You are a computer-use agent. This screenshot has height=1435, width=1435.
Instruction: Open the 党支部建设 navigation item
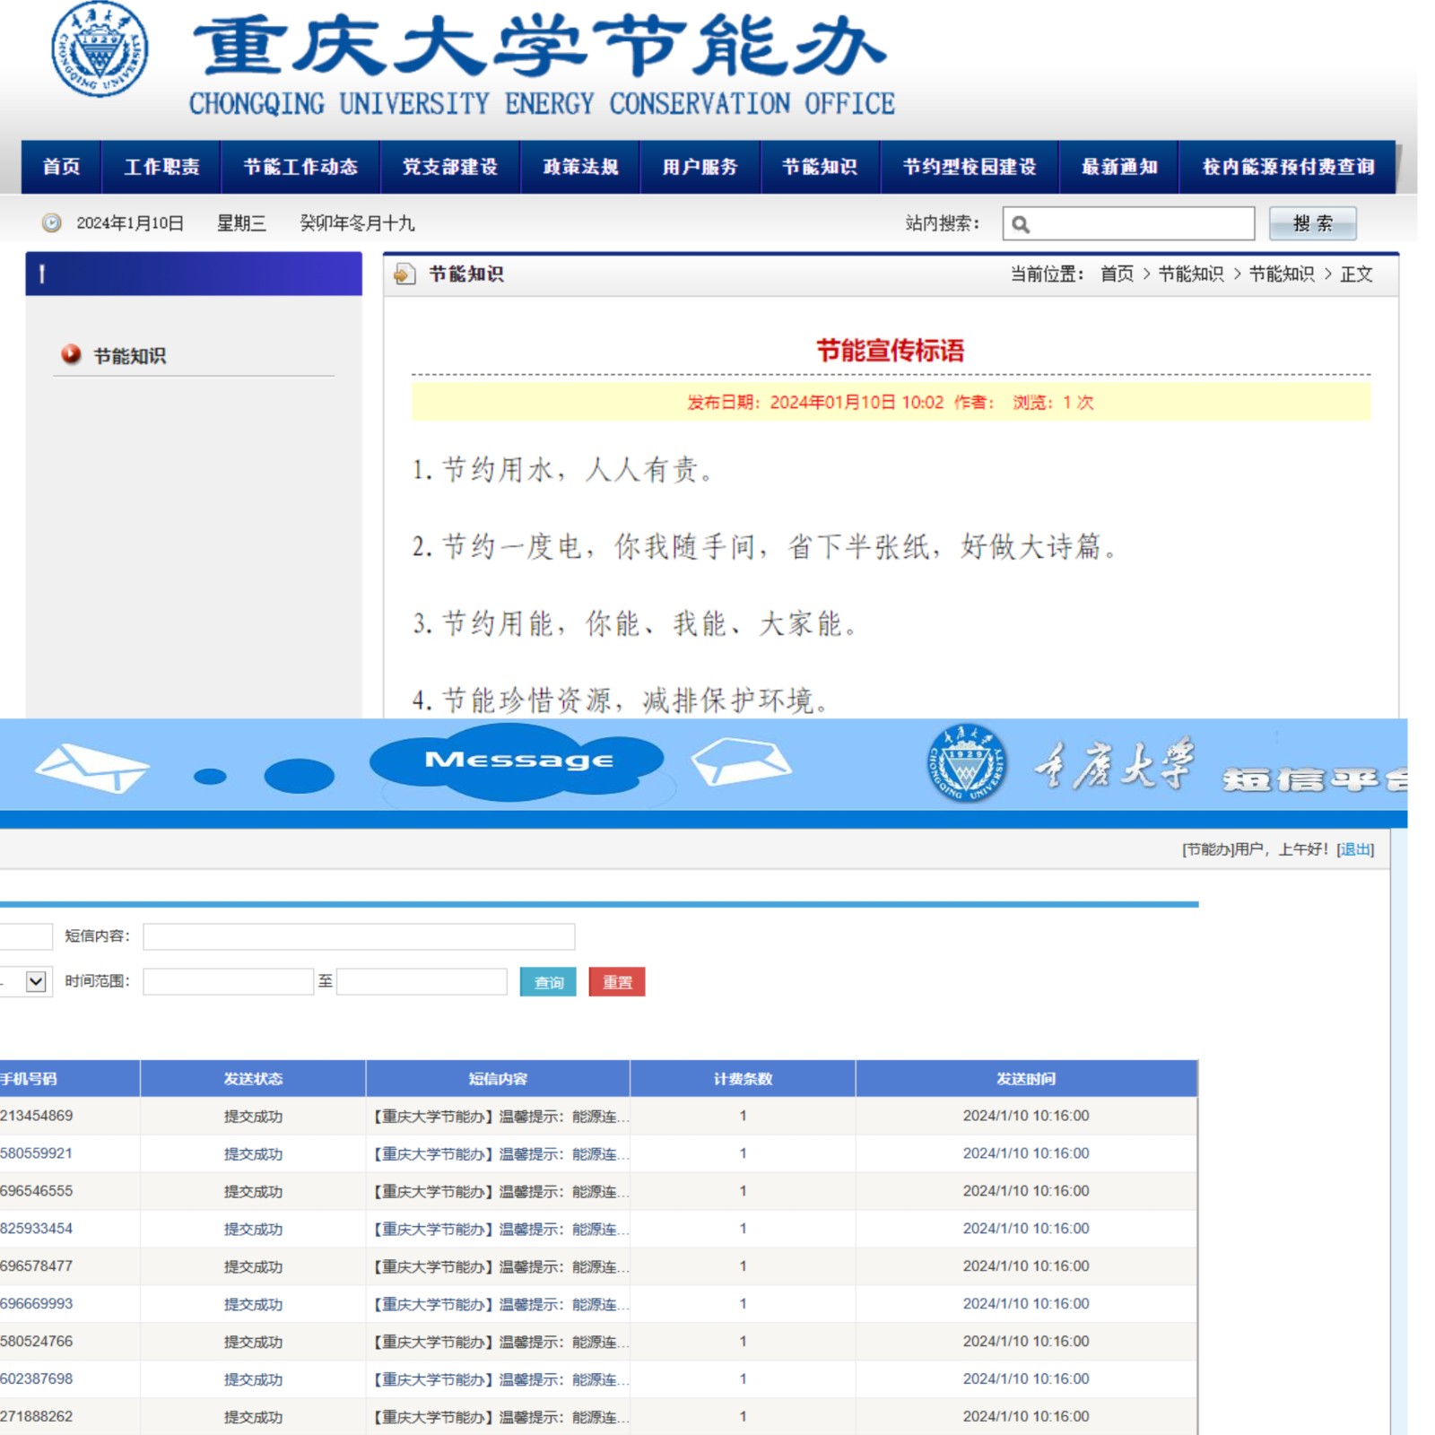(x=450, y=167)
